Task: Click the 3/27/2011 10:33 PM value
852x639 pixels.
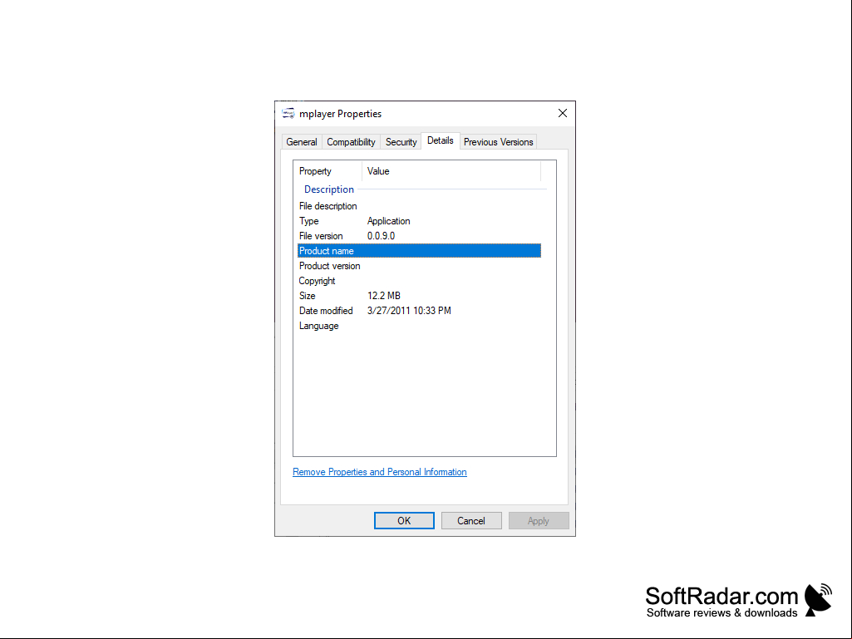Action: pos(409,311)
